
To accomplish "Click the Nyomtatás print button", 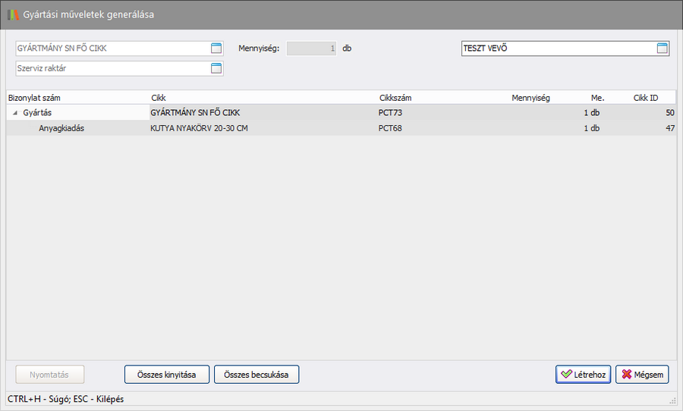I will [x=50, y=375].
